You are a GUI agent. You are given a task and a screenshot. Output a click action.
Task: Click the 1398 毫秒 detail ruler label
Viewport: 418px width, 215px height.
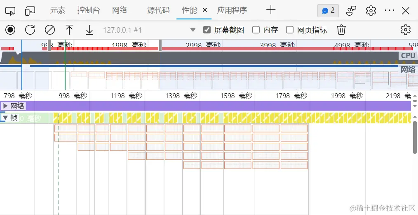point(181,96)
